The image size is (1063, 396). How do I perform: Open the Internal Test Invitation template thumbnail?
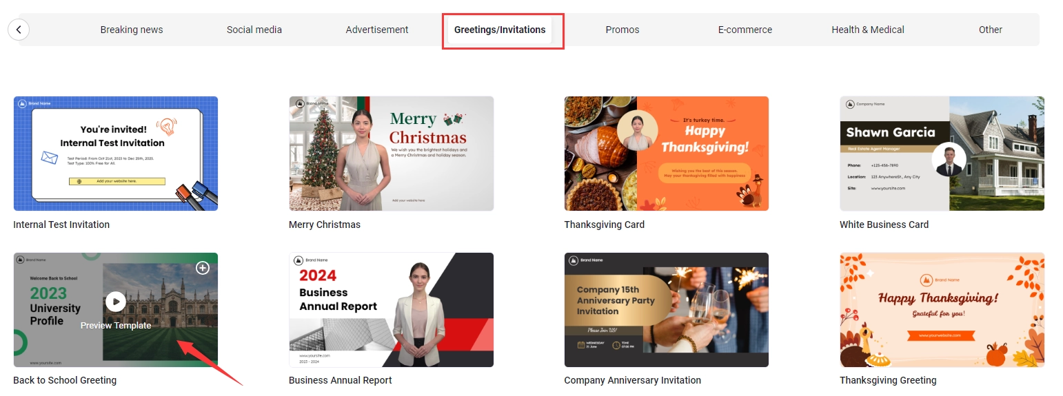click(116, 154)
